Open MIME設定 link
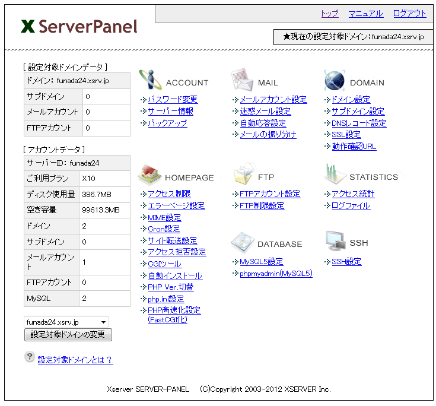 coord(164,218)
